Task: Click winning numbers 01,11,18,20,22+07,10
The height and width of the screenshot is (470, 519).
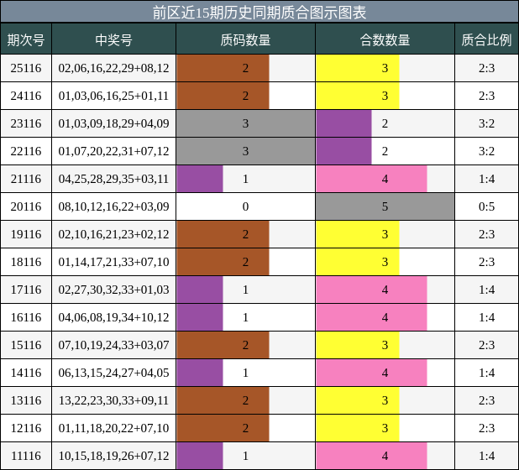Action: (113, 428)
